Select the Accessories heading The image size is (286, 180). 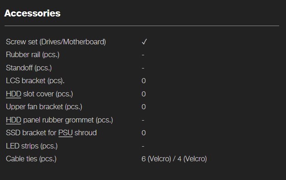point(32,13)
